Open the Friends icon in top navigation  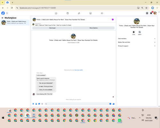click(79, 13)
